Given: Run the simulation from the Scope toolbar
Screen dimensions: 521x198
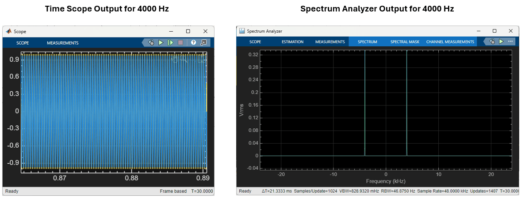Looking at the screenshot, I should 161,43.
